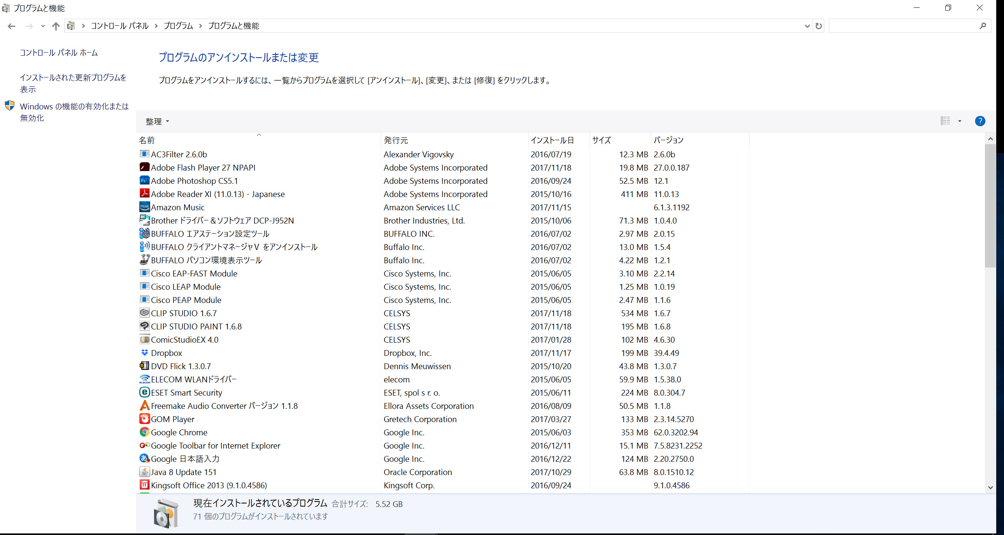Click the GOM Player icon
Image resolution: width=1004 pixels, height=535 pixels.
[144, 419]
